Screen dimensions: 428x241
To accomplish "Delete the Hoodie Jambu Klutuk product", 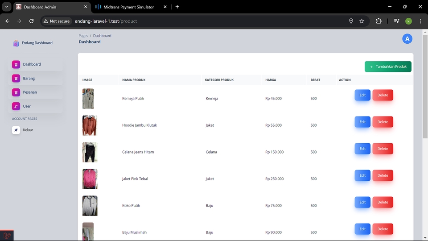I will click(383, 122).
